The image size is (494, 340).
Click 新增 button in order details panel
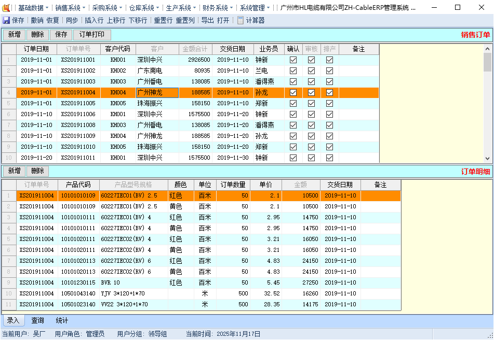pos(15,171)
